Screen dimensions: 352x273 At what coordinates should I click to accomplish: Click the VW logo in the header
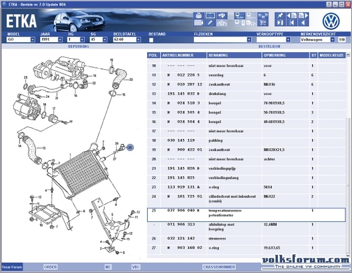[x=331, y=21]
